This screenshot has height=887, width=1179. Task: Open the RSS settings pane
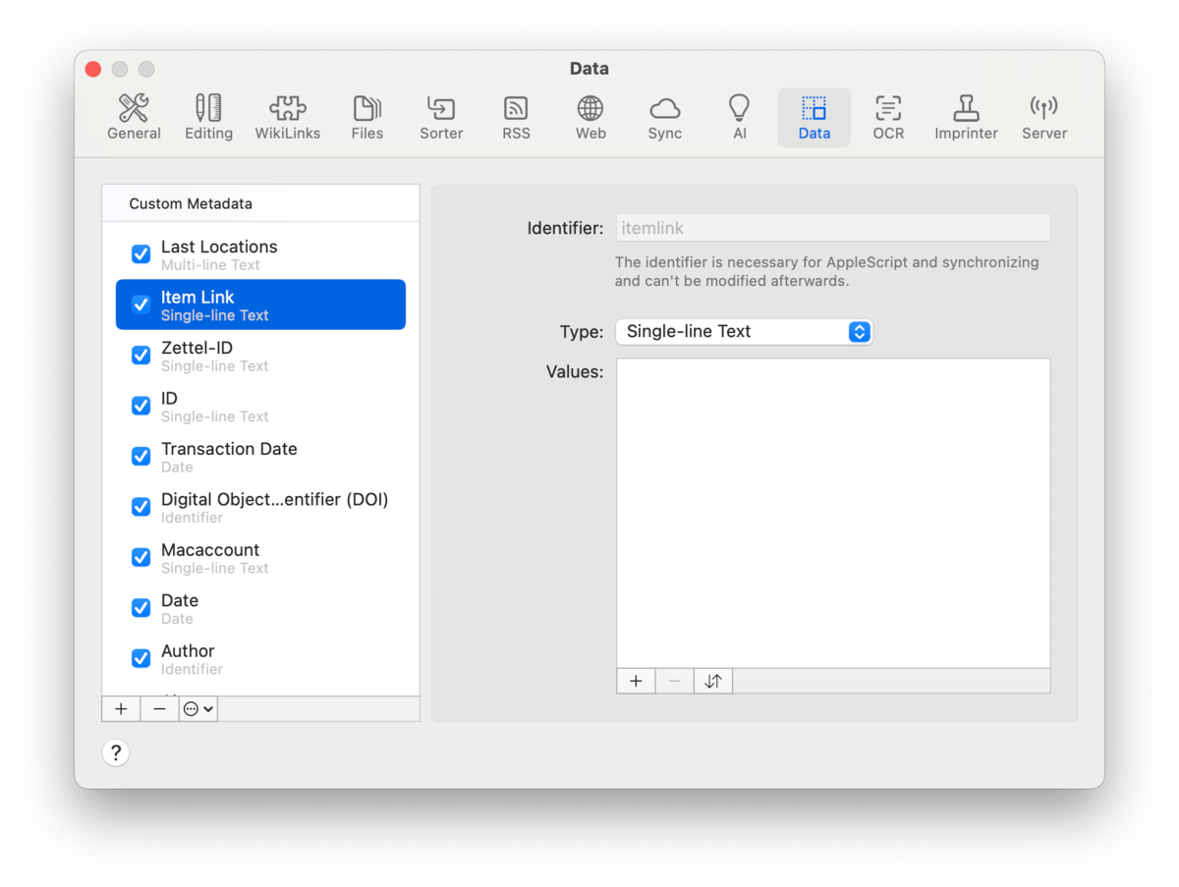(516, 117)
